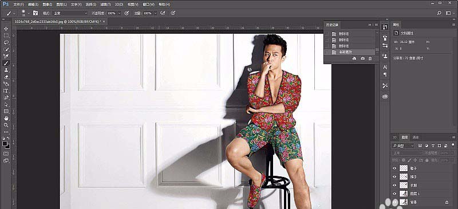The width and height of the screenshot is (458, 209).
Task: Hide the 裤子 layer eye icon
Action: tap(395, 177)
